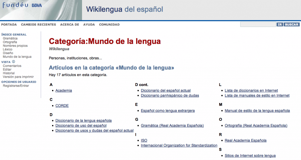This screenshot has height=160, width=301.
Task: Click the Wikilengua del español title
Action: pos(124,9)
